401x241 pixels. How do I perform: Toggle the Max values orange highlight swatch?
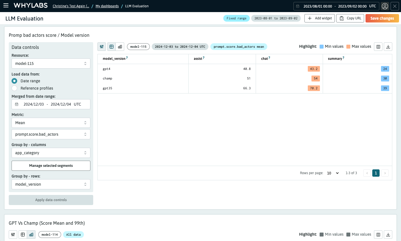[x=348, y=47]
